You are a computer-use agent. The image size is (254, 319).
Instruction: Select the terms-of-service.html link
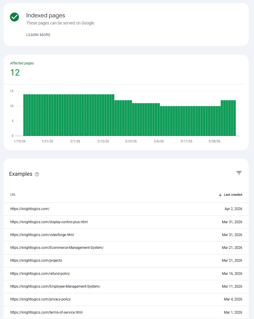point(46,312)
